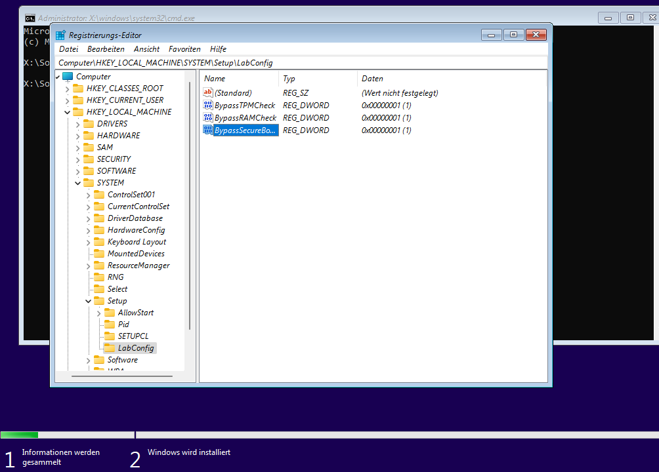Click the SECURITY folder icon
Image resolution: width=659 pixels, height=472 pixels.
89,159
